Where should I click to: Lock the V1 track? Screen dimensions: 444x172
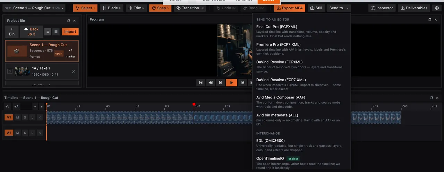[32, 117]
